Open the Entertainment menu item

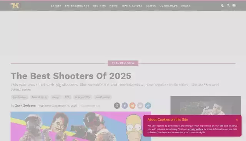pyautogui.click(x=77, y=6)
